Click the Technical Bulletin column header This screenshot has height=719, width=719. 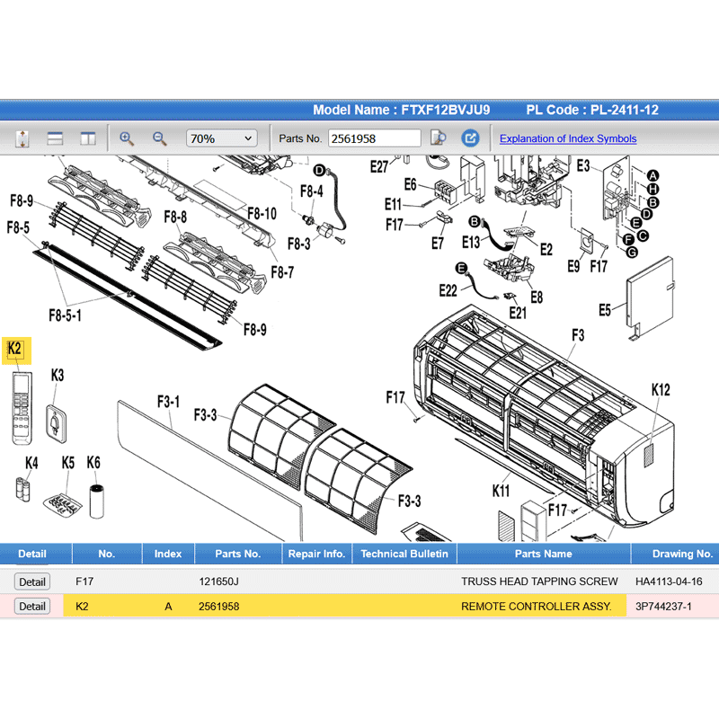tap(404, 554)
